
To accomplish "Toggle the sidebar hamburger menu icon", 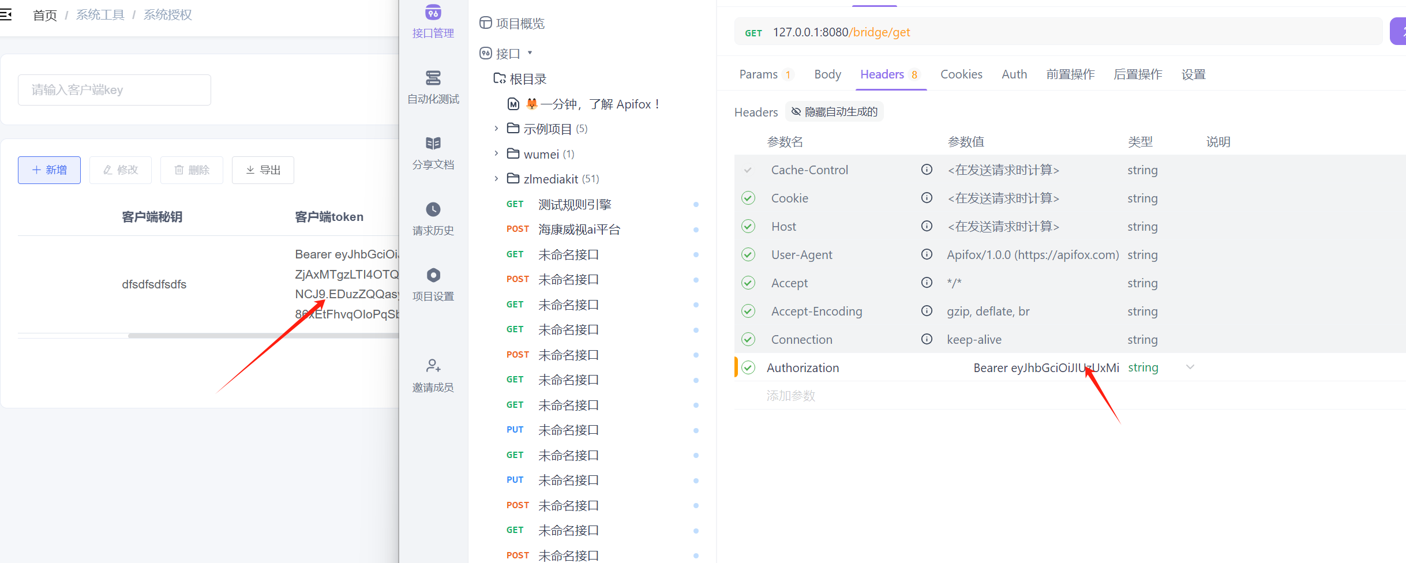I will tap(6, 15).
